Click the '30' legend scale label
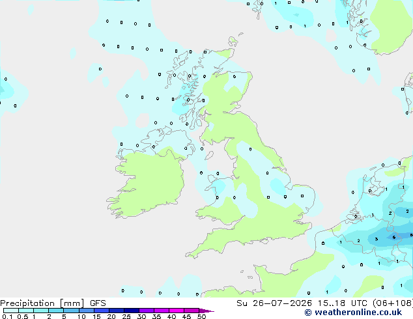 point(141,316)
